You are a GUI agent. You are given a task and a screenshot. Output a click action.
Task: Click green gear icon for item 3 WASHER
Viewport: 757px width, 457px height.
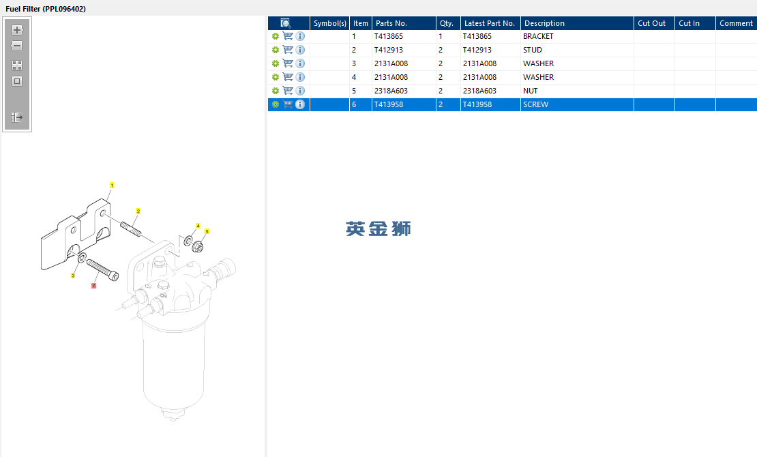click(x=276, y=63)
